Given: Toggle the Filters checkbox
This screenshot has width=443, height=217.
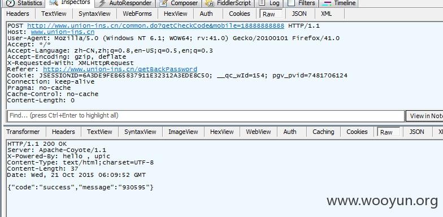Looking at the screenshot, I should (x=291, y=3).
